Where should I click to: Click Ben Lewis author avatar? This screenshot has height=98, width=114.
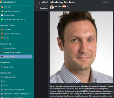point(52,7)
